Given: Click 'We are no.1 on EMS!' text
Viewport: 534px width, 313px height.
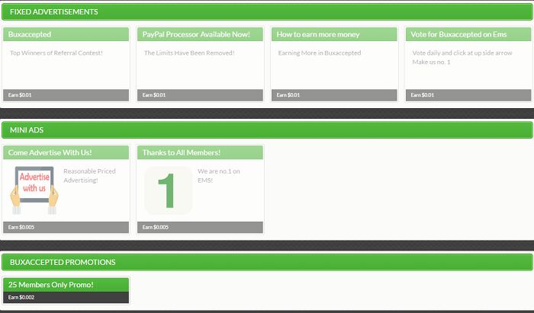Looking at the screenshot, I should tap(219, 176).
